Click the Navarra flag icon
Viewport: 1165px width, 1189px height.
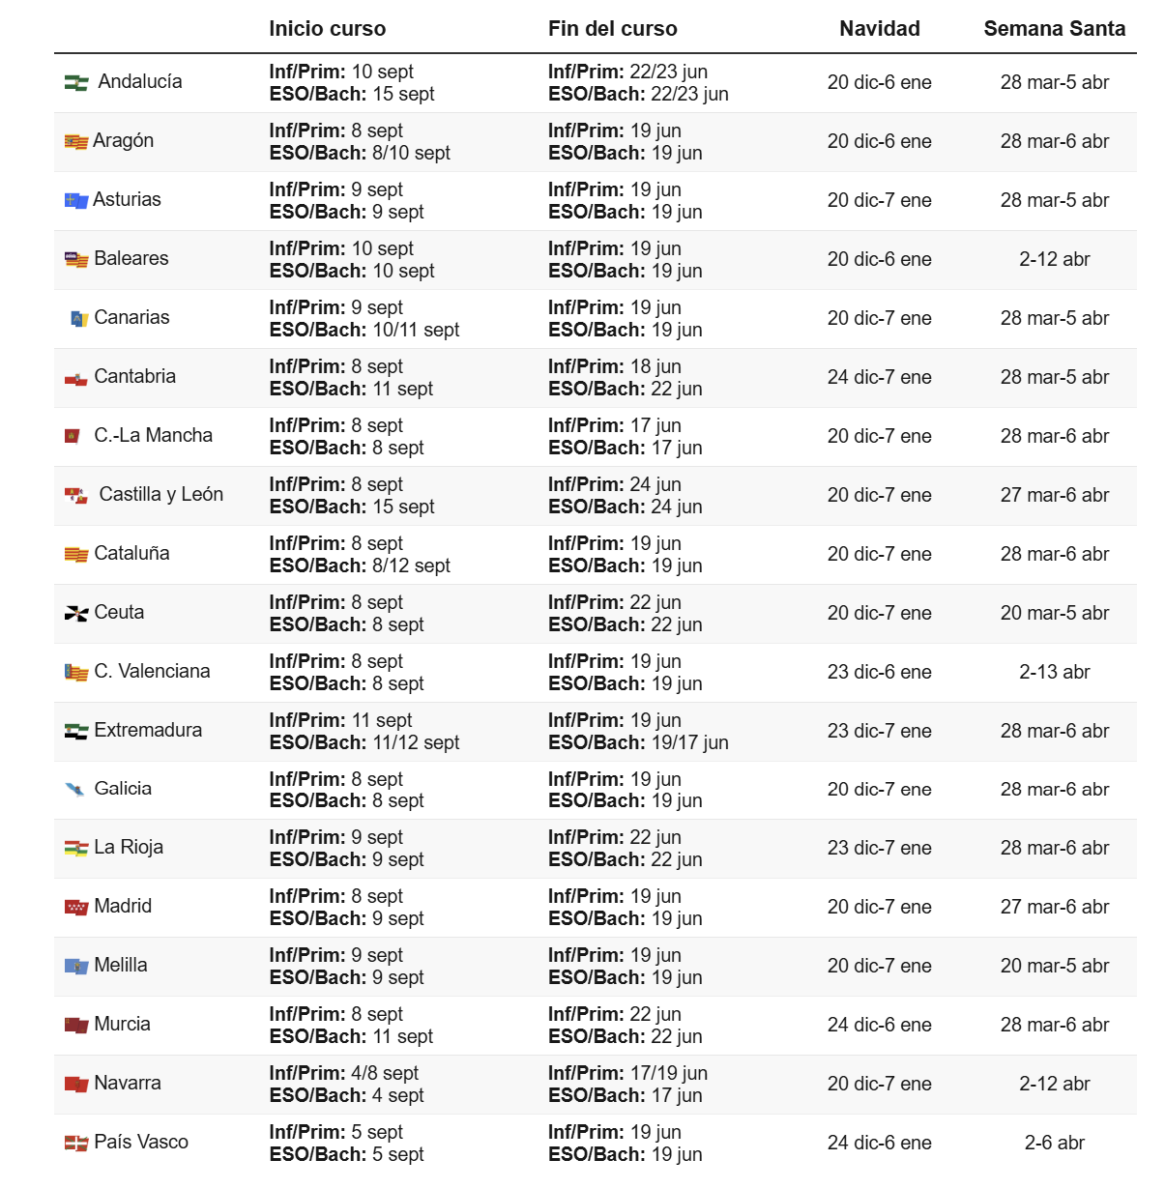[76, 1085]
